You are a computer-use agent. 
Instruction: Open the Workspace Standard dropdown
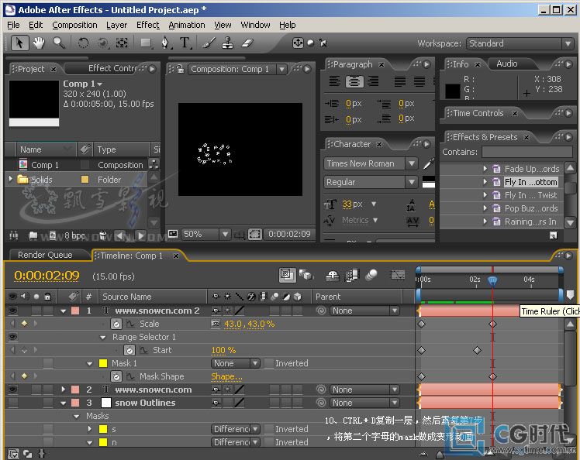click(519, 43)
